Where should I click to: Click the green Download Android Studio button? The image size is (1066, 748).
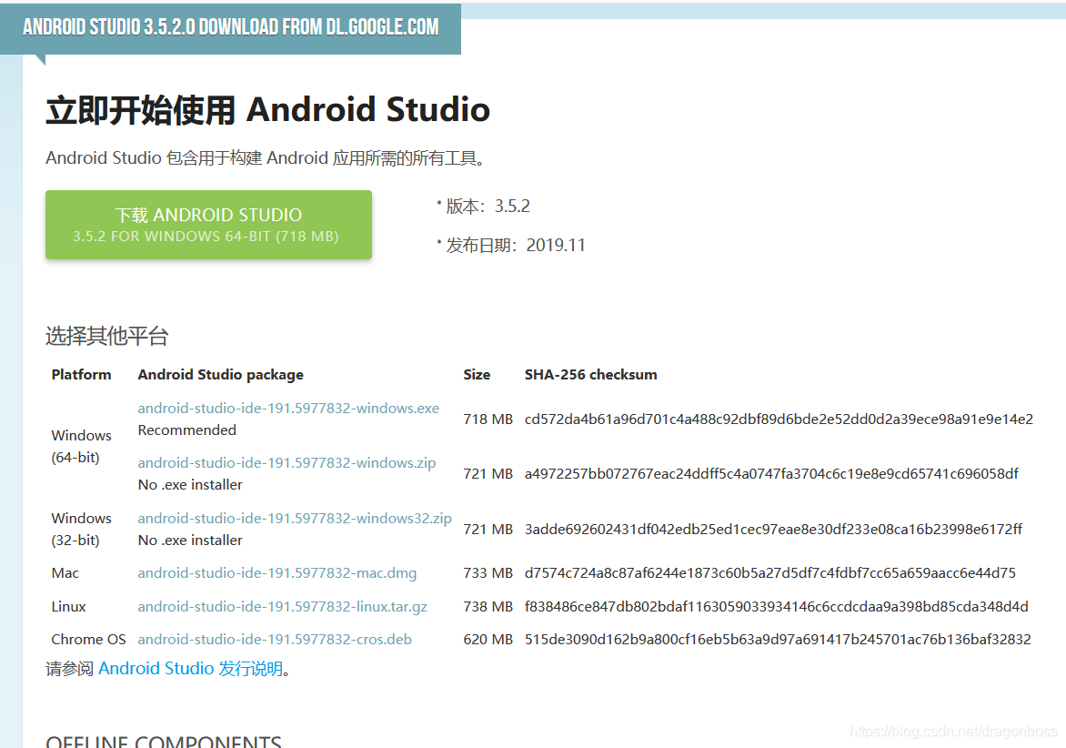(x=208, y=225)
